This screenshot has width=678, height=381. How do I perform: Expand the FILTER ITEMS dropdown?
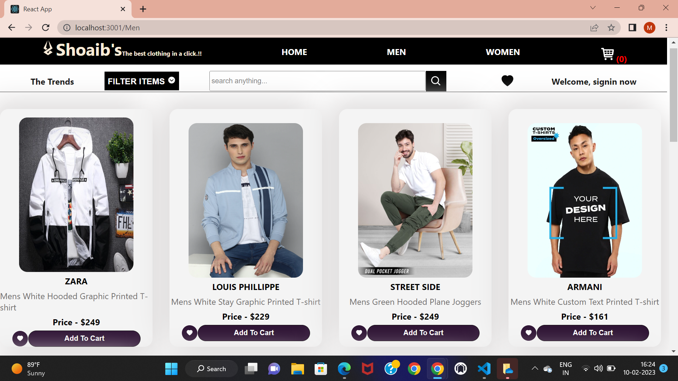[141, 81]
